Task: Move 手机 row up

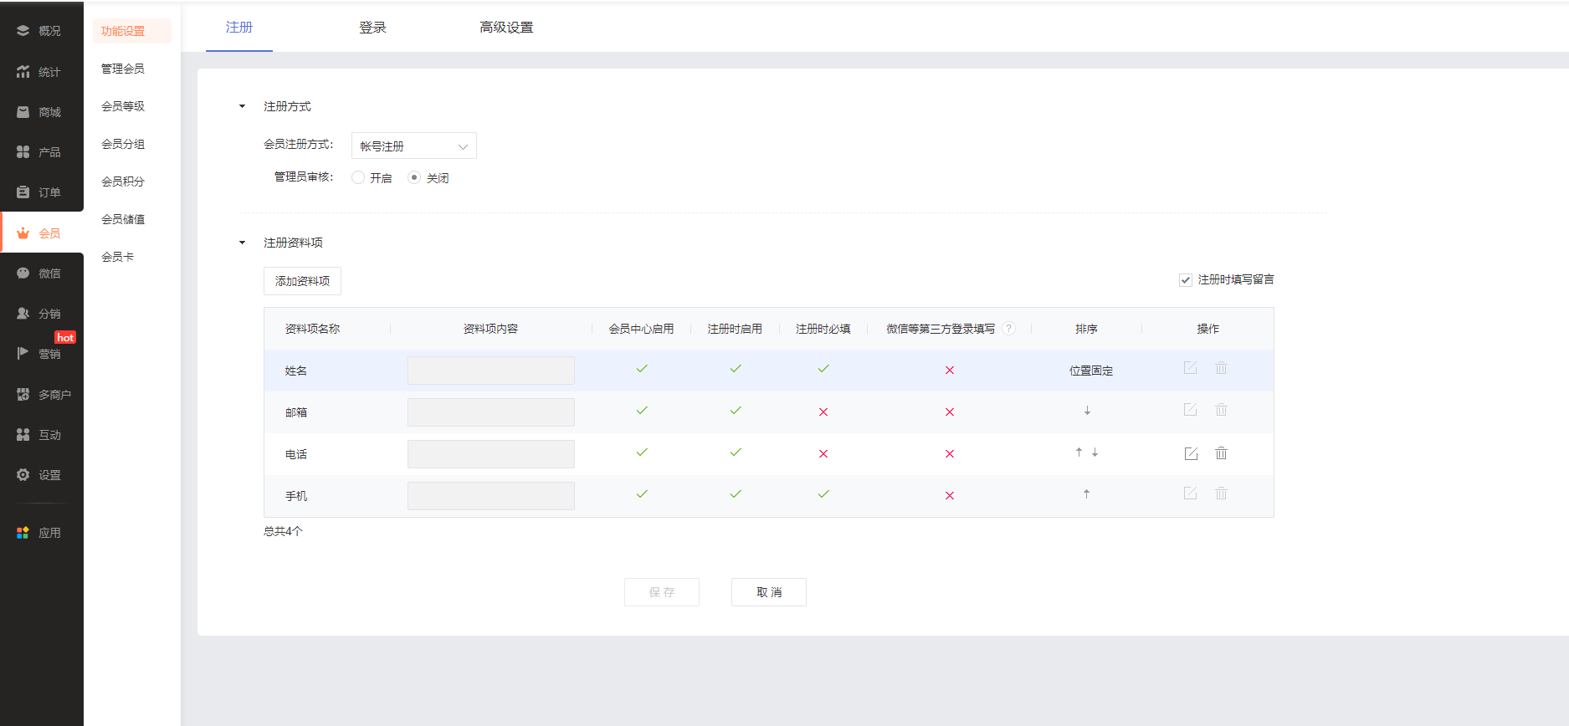Action: coord(1086,494)
